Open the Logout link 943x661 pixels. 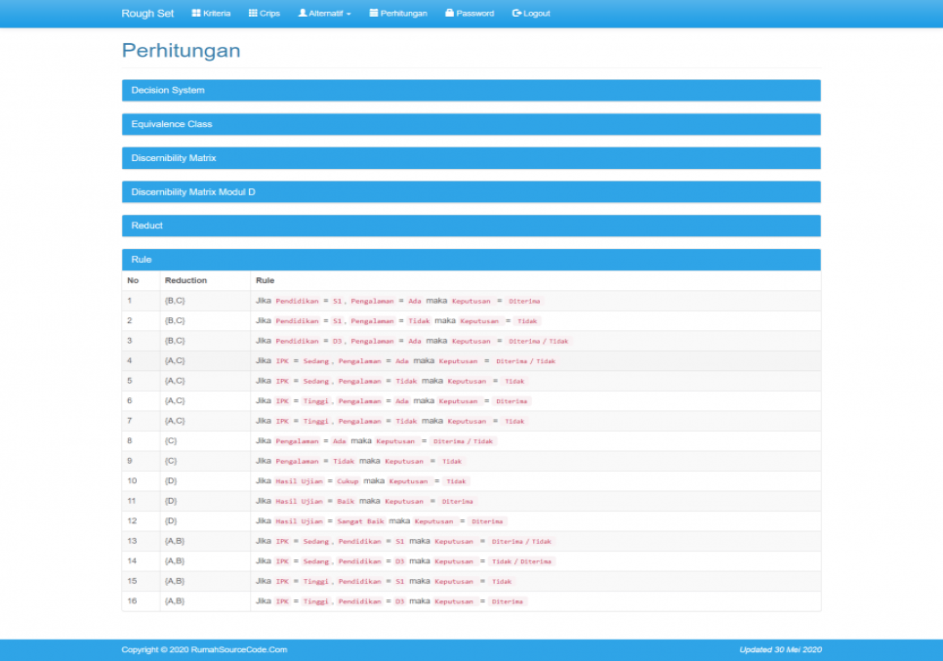point(531,14)
